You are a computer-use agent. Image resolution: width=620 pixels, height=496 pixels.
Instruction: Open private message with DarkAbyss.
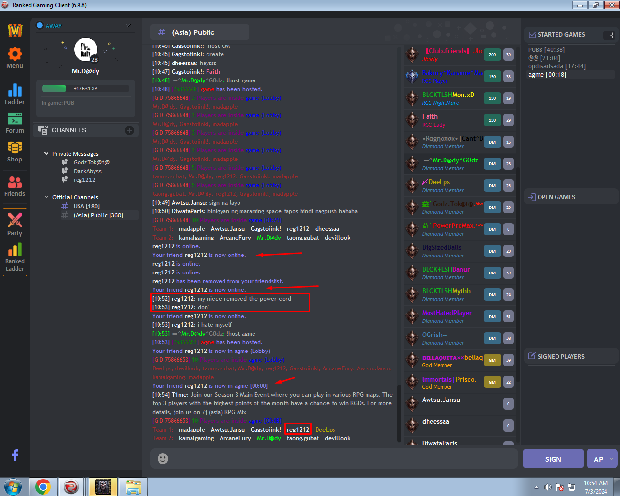coord(88,171)
